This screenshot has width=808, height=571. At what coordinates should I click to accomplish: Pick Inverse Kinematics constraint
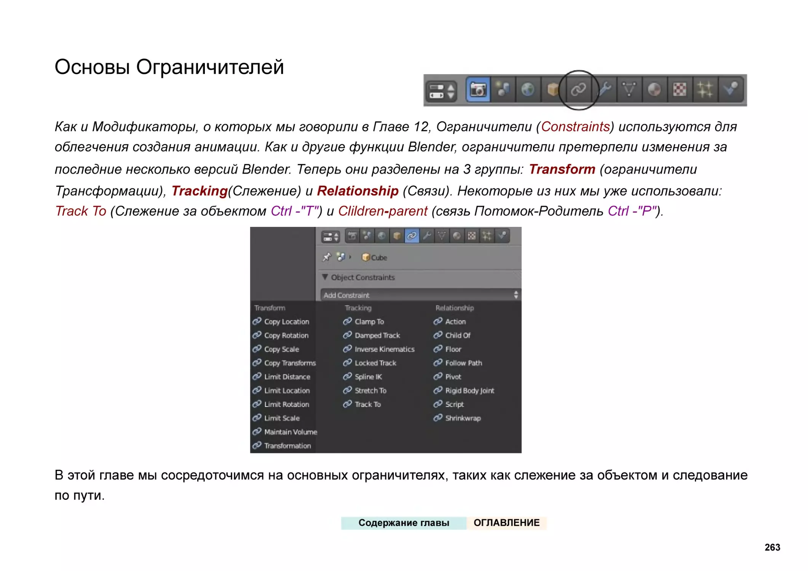[379, 349]
